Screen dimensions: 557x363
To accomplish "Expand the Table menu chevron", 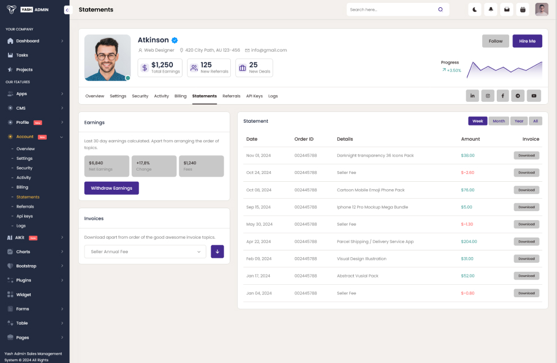I will pos(62,323).
